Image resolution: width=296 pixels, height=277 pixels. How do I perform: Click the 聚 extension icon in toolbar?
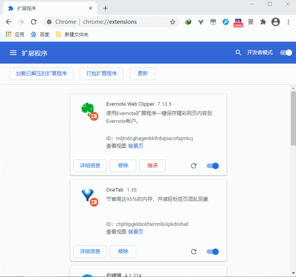251,22
